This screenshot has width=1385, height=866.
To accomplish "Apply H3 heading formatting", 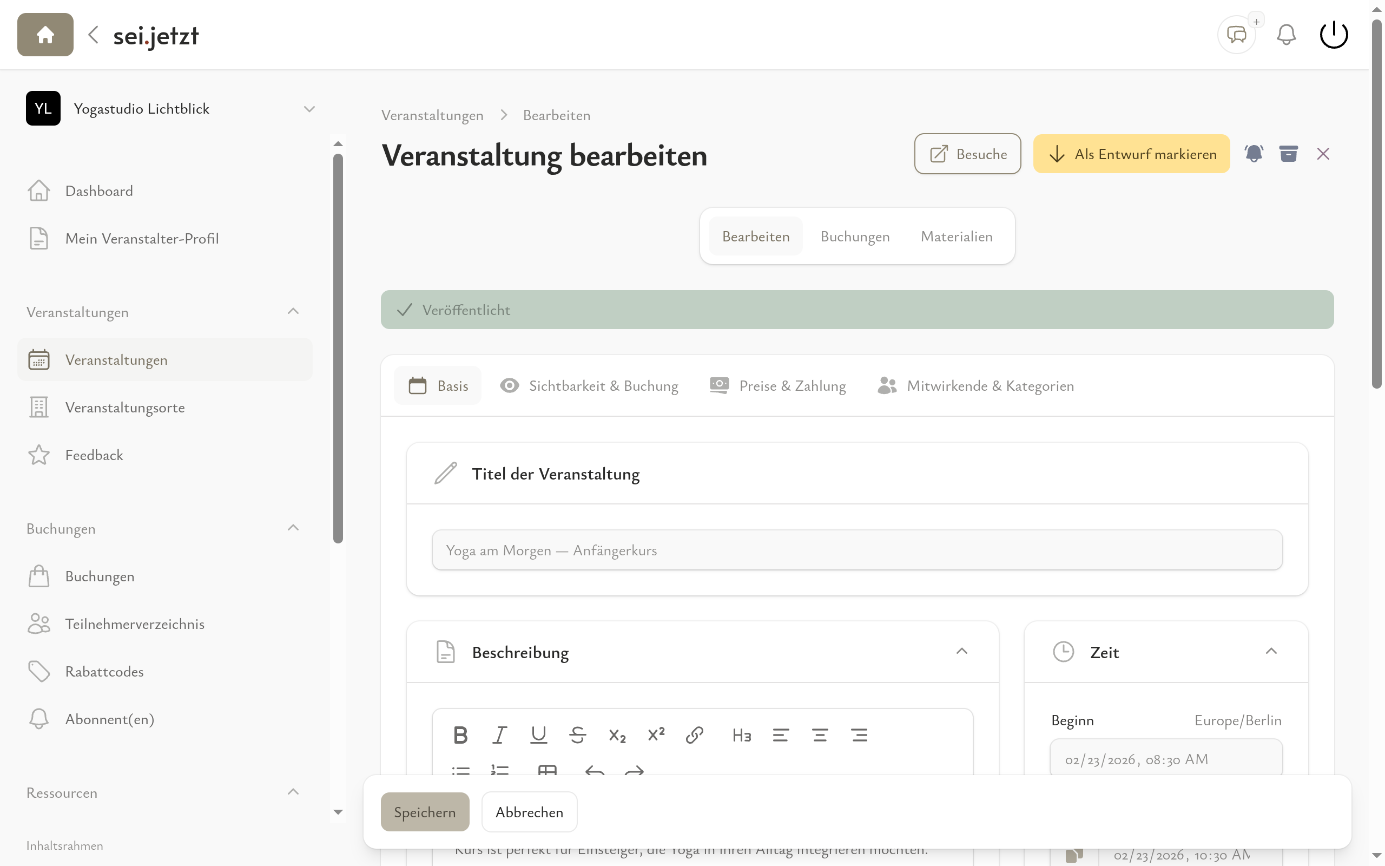I will click(x=741, y=735).
